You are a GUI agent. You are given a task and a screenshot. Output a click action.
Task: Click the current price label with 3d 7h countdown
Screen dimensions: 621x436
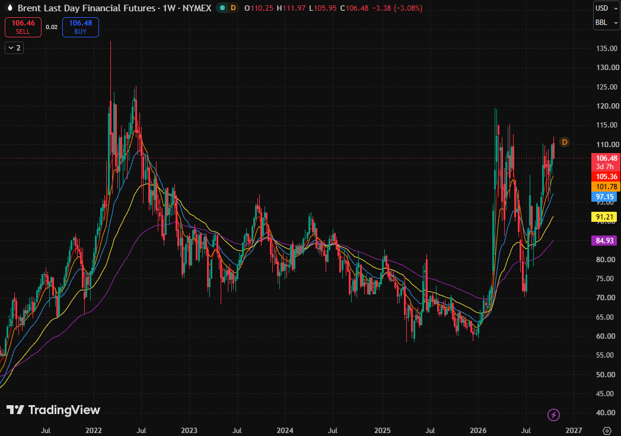[606, 163]
